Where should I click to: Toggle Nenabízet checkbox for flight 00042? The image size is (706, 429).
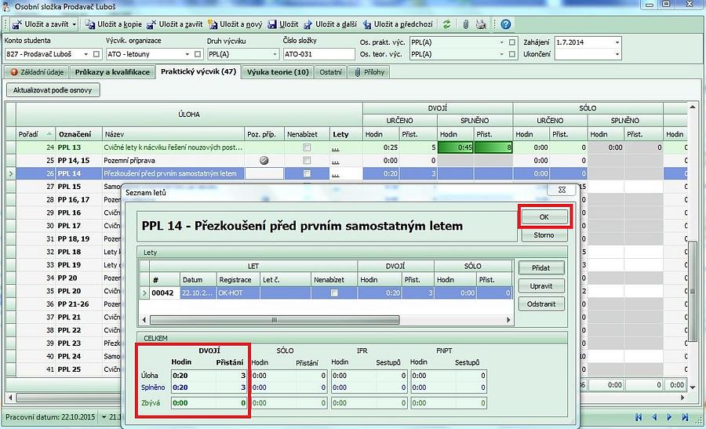click(335, 293)
